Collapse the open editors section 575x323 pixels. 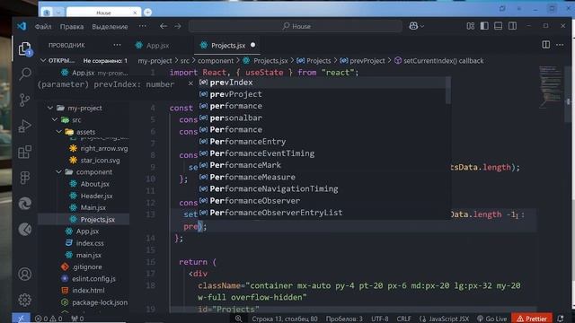tap(43, 60)
